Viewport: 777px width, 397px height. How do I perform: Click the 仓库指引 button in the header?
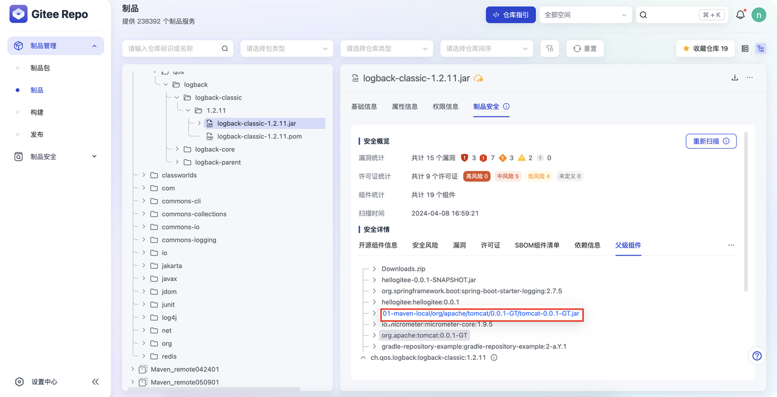point(511,14)
